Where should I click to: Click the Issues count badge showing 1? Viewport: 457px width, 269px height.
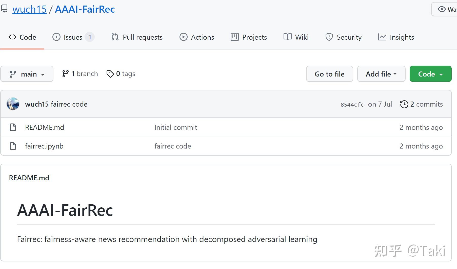pos(90,37)
